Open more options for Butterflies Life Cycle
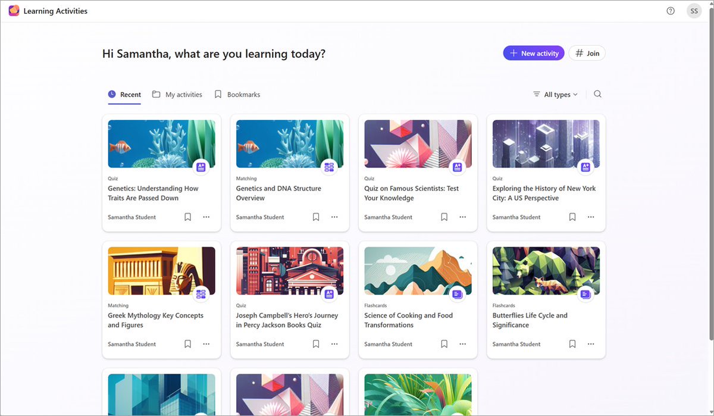Image resolution: width=714 pixels, height=416 pixels. click(x=591, y=344)
